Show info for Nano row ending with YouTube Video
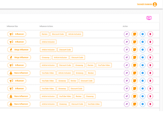Screen dimensions: 163x117 142,104
